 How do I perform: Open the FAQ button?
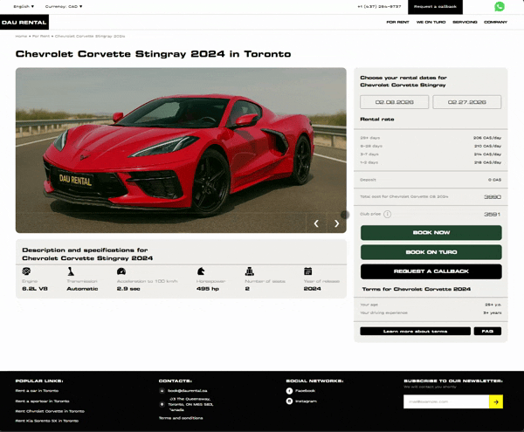[x=487, y=331]
